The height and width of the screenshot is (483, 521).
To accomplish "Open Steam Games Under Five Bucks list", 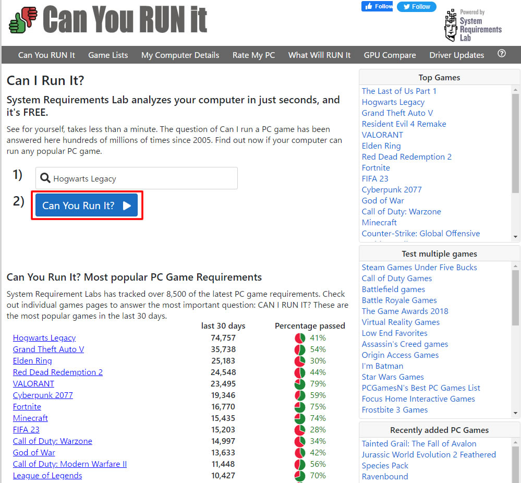I will pyautogui.click(x=419, y=267).
